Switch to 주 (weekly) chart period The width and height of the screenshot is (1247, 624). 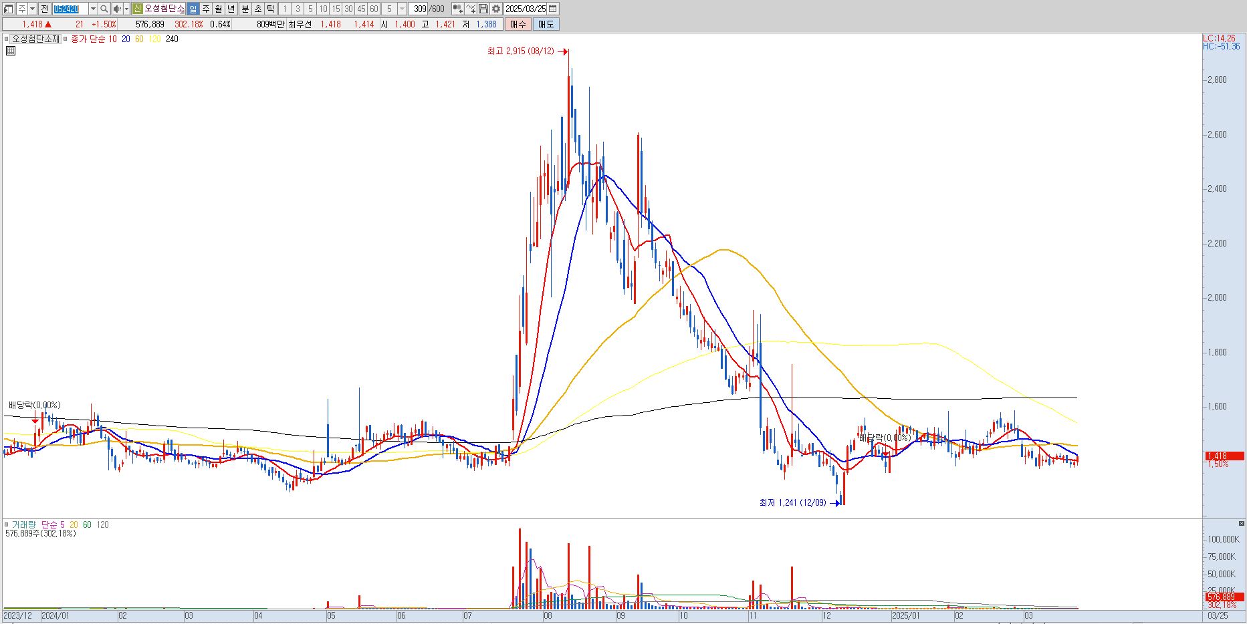tap(205, 9)
